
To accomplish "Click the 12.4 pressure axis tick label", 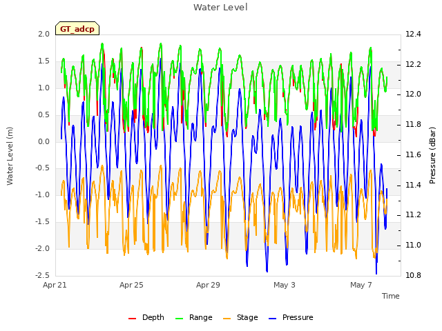I will point(413,34).
